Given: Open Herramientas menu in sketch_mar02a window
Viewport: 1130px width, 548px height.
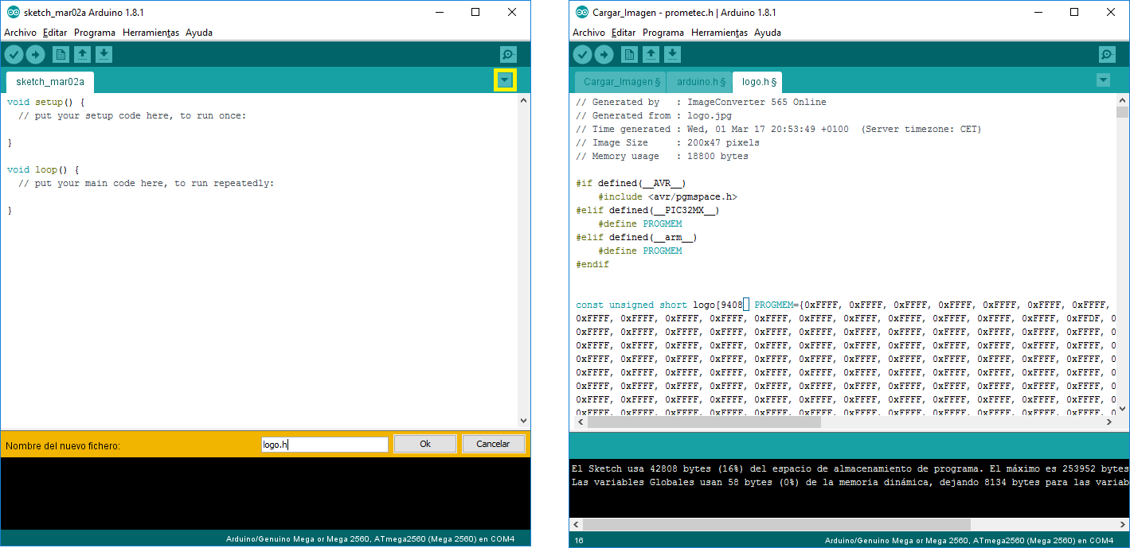Looking at the screenshot, I should [151, 33].
